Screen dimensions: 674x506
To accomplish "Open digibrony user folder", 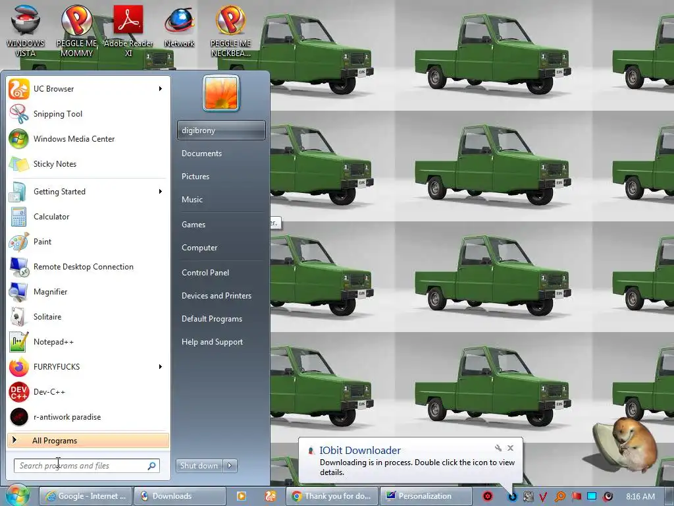I will pyautogui.click(x=221, y=130).
